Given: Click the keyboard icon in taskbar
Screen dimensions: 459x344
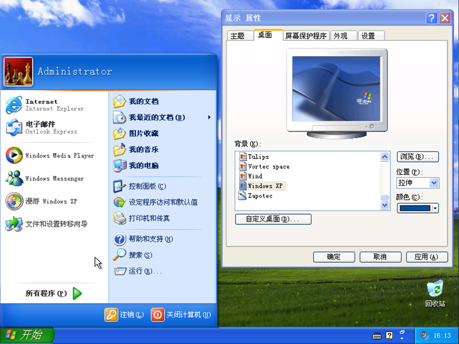Looking at the screenshot, I should (x=377, y=336).
